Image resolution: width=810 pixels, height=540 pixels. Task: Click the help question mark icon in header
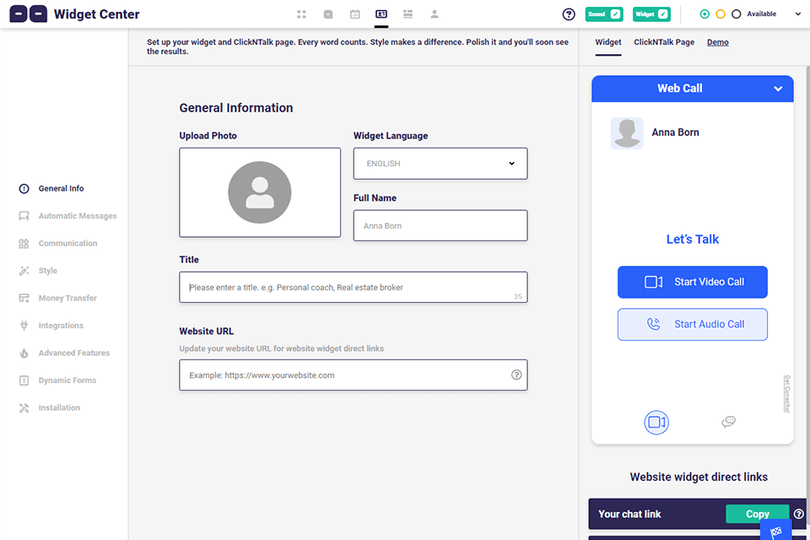569,14
